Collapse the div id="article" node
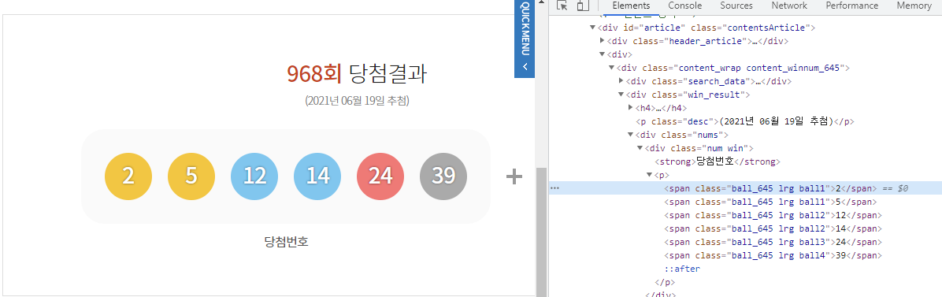 click(594, 28)
